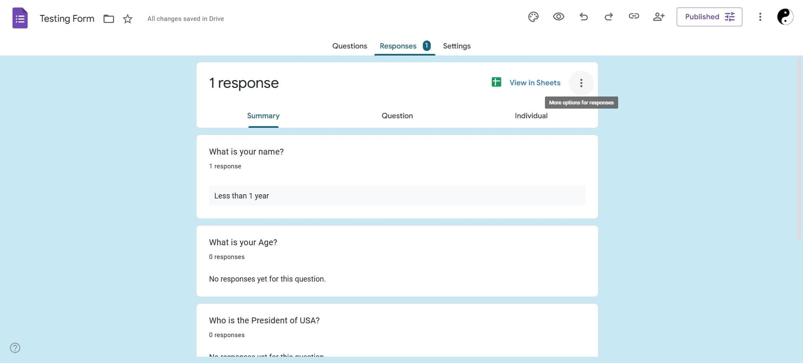
Task: Open the add collaborators icon
Action: point(659,17)
